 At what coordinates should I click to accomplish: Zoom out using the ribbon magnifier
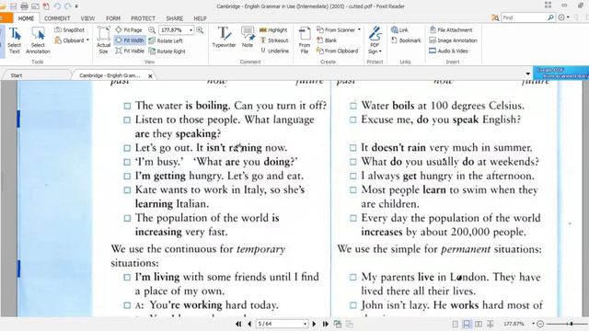point(152,30)
